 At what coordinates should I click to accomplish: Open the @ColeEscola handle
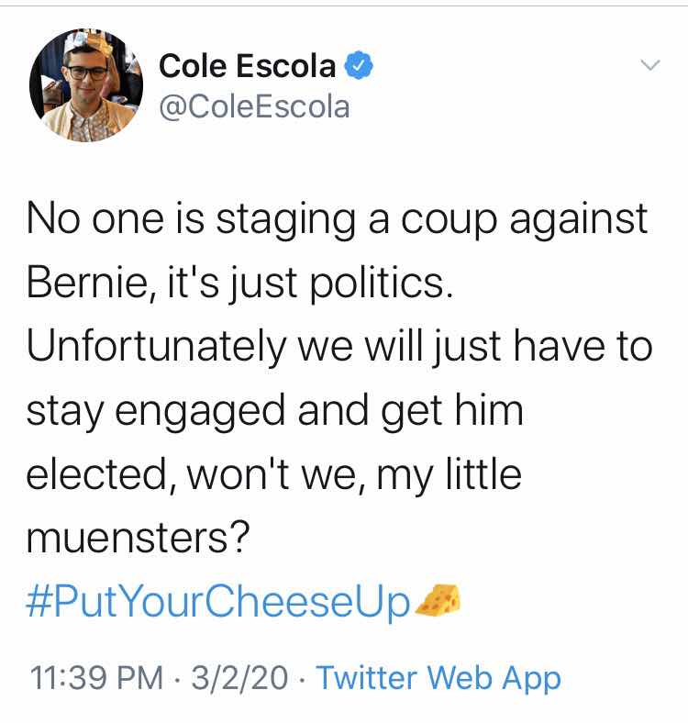point(255,106)
